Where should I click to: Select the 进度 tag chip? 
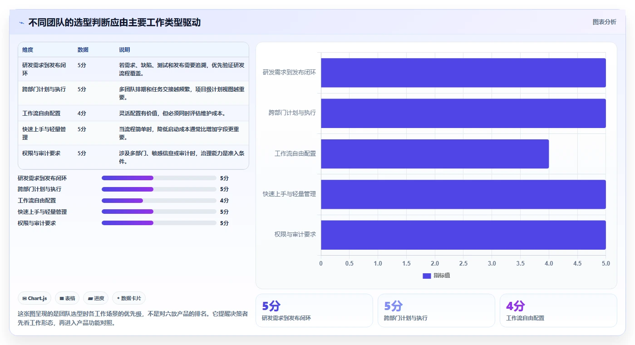pos(96,298)
